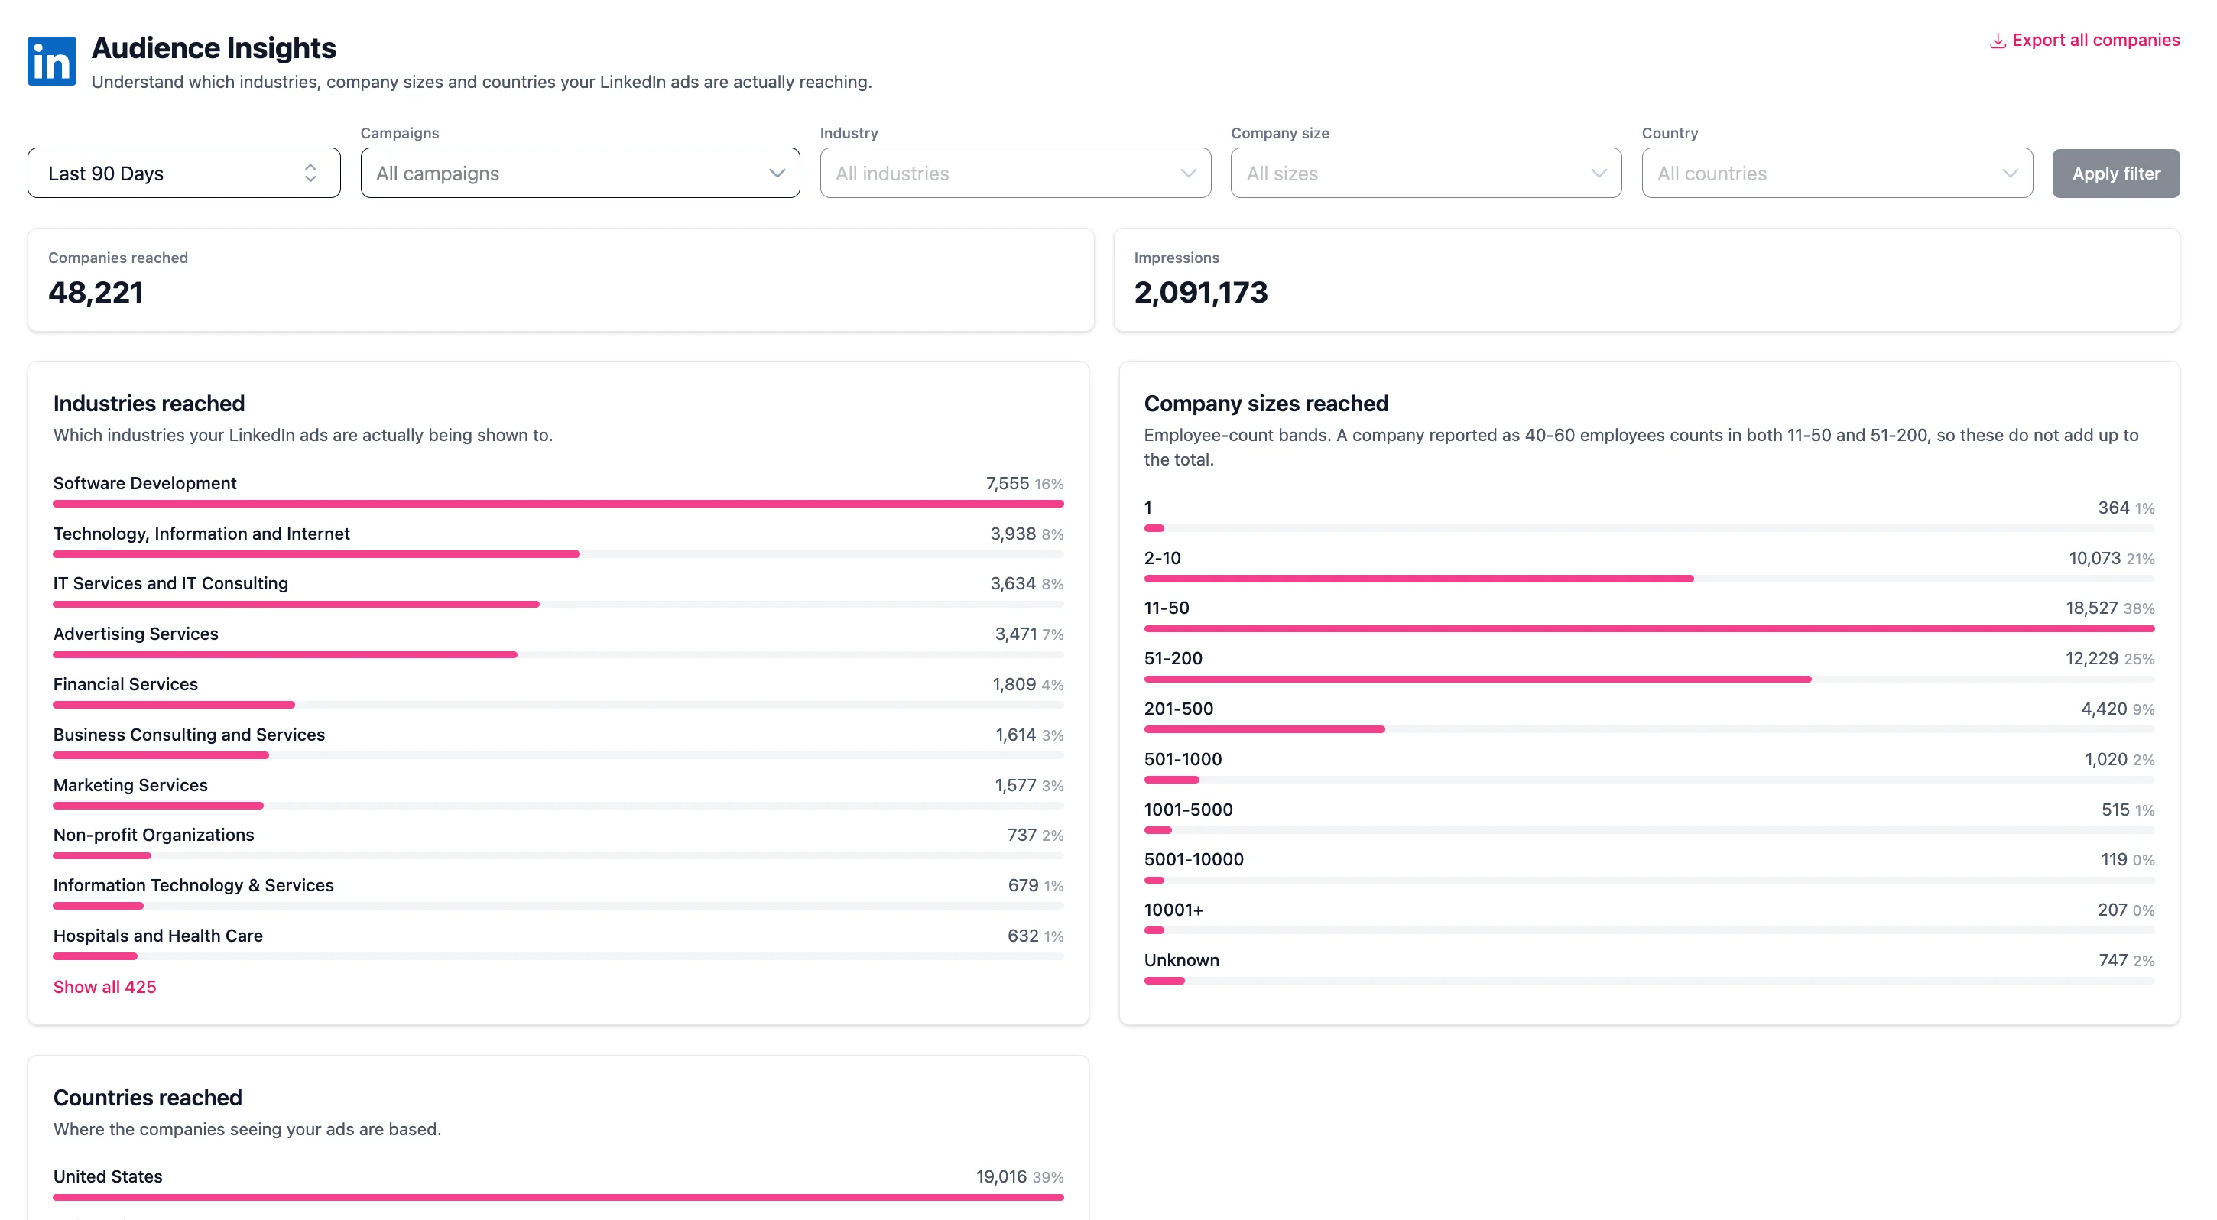Click the Financial Services label
The width and height of the screenshot is (2217, 1220).
tap(125, 684)
